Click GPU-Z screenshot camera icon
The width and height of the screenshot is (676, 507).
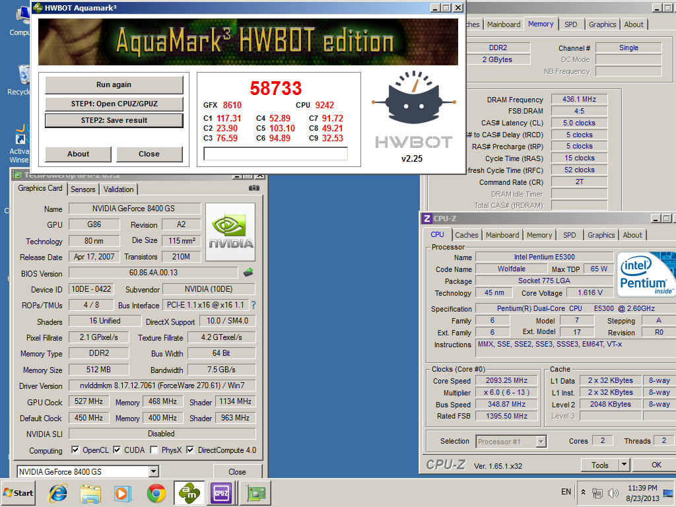click(x=254, y=188)
